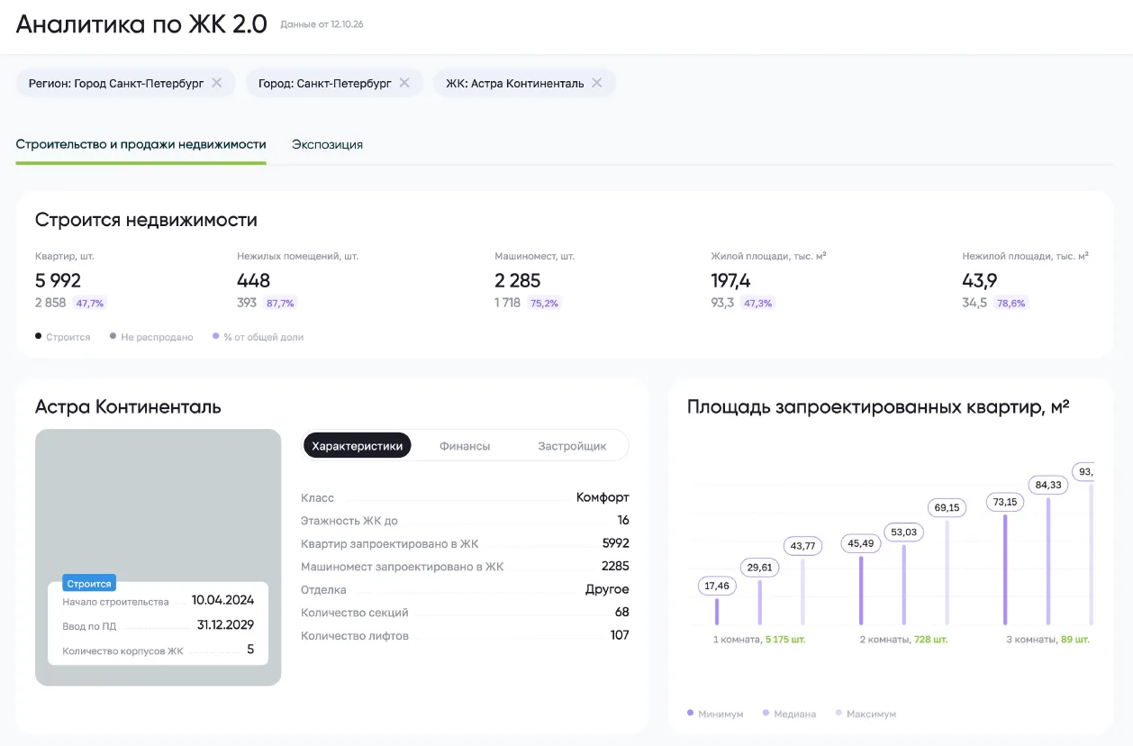Viewport: 1133px width, 746px height.
Task: Click the Машиномест запроектировано в ЖК row
Action: (x=465, y=567)
